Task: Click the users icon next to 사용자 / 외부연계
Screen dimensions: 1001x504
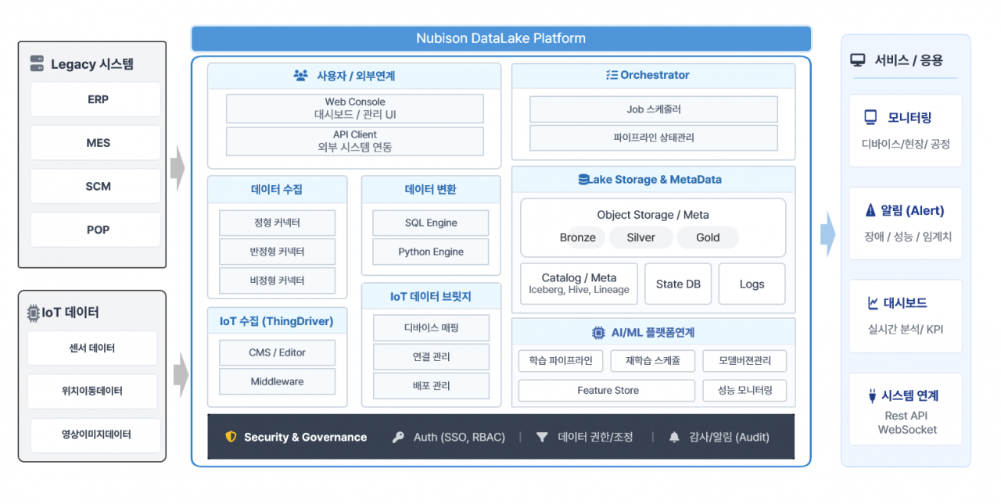Action: 300,76
